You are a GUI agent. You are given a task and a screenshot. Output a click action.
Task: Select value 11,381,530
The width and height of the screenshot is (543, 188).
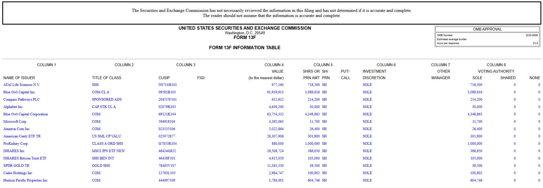click(x=275, y=166)
